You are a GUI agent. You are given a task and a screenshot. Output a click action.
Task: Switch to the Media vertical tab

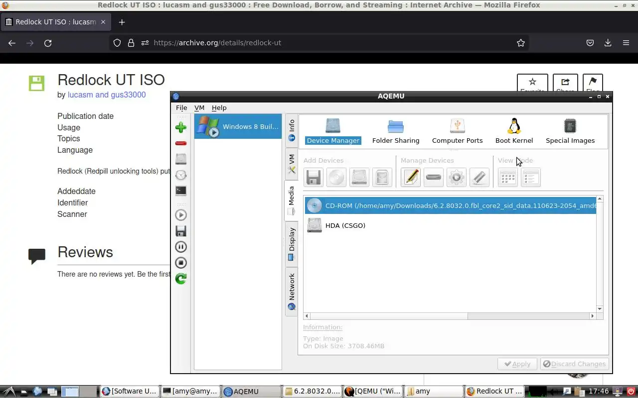(x=292, y=200)
